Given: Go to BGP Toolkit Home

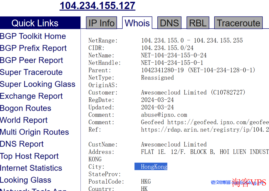Looking at the screenshot, I should click(33, 36).
